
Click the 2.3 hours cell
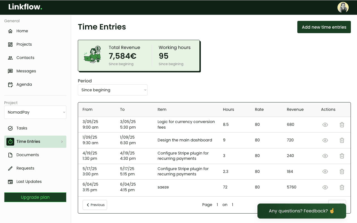[226, 171]
